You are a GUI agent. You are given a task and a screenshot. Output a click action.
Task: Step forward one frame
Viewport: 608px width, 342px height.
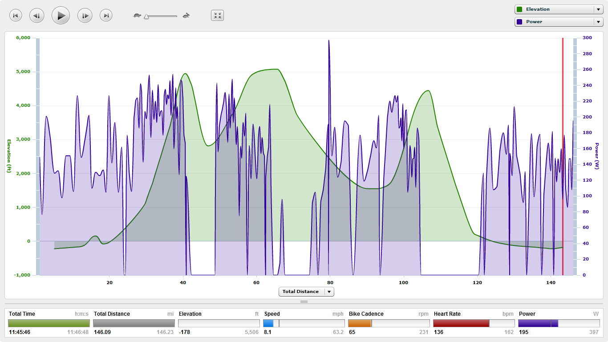coord(85,16)
